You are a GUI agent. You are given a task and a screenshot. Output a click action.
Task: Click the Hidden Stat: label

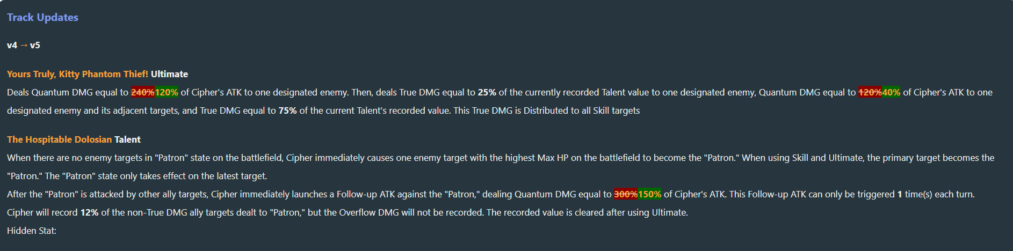pyautogui.click(x=32, y=231)
